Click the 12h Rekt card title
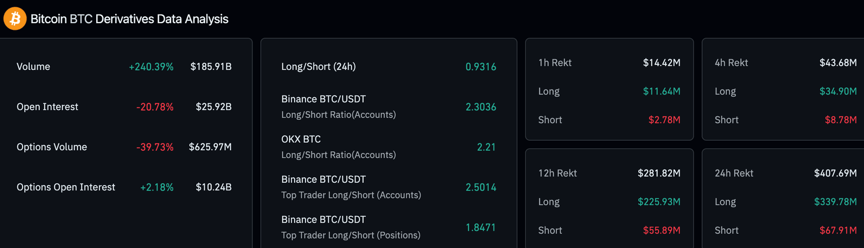 click(557, 173)
